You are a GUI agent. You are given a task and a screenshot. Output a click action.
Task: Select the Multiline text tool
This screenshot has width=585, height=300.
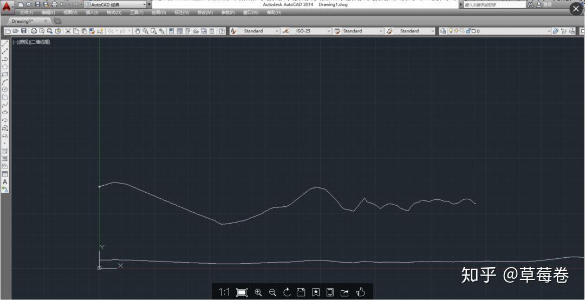pos(5,182)
